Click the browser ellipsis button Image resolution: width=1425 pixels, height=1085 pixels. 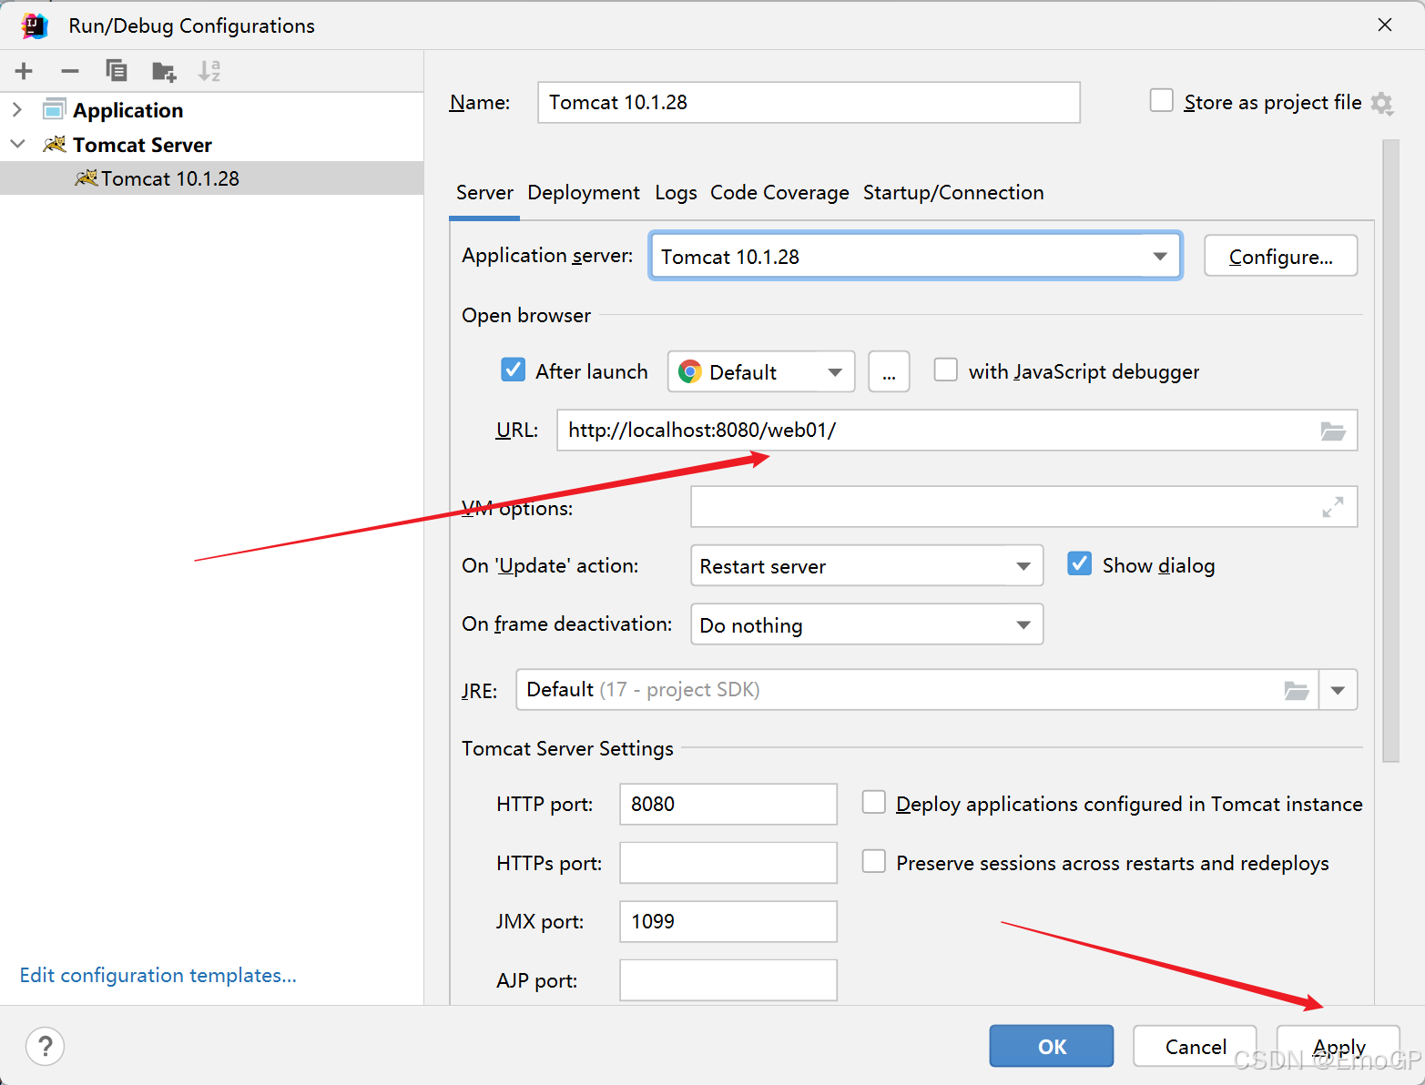(889, 371)
